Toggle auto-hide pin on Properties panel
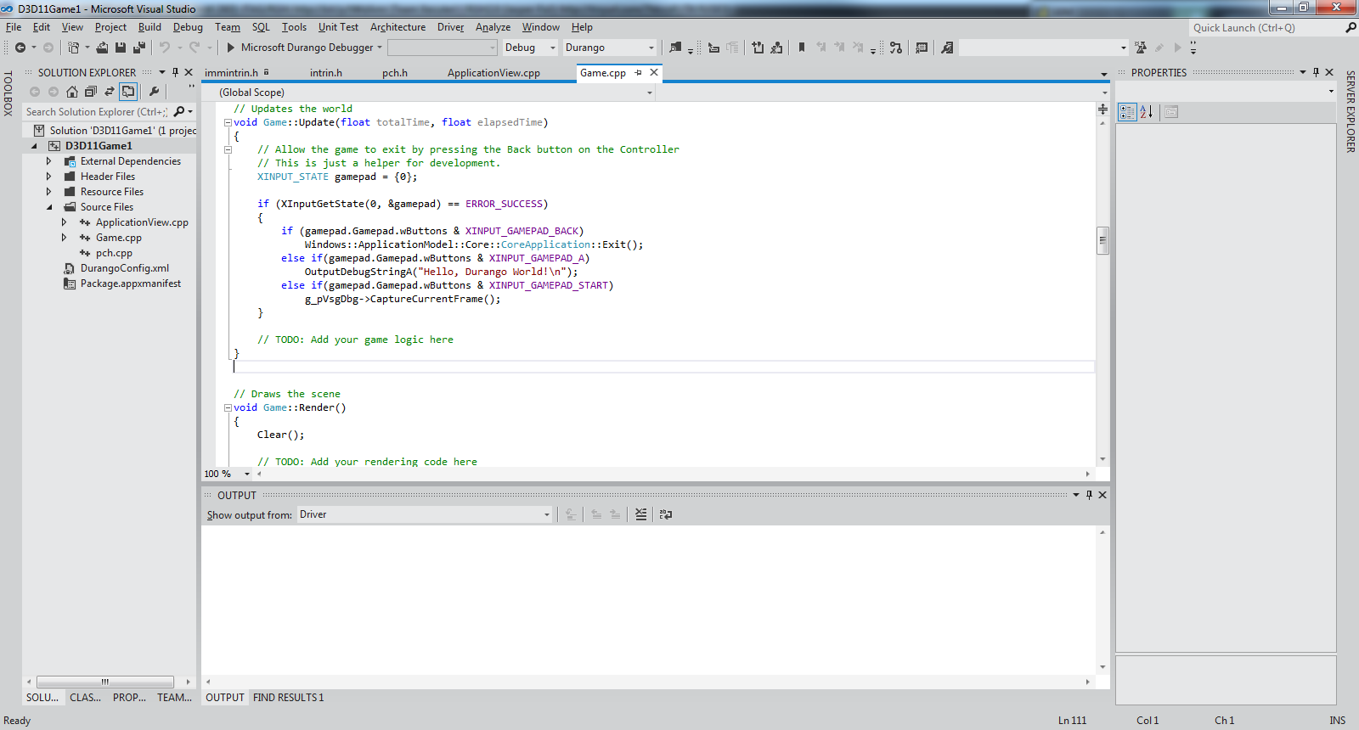 pyautogui.click(x=1316, y=73)
